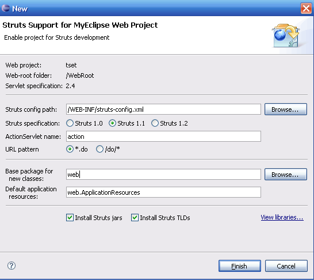The image size is (314, 280).
Task: Click the Struts wizard globe banner icon
Action: pyautogui.click(x=286, y=36)
